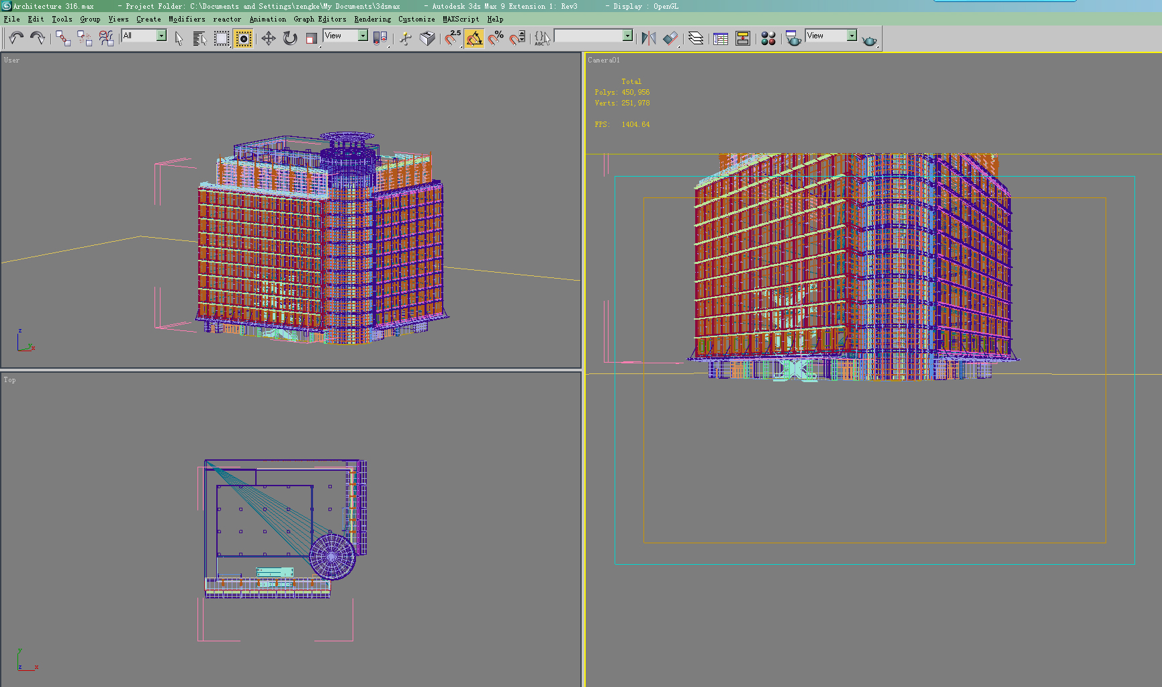1162x687 pixels.
Task: Click the circular tower in Top viewport
Action: pyautogui.click(x=332, y=557)
